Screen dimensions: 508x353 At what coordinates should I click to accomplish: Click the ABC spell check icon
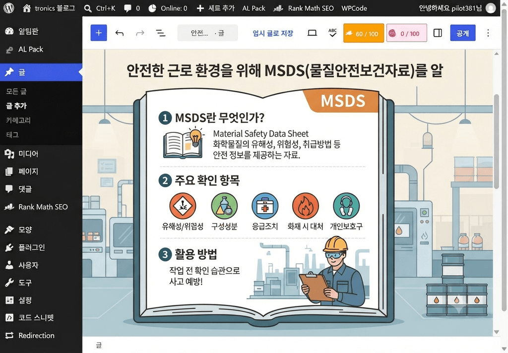(332, 33)
